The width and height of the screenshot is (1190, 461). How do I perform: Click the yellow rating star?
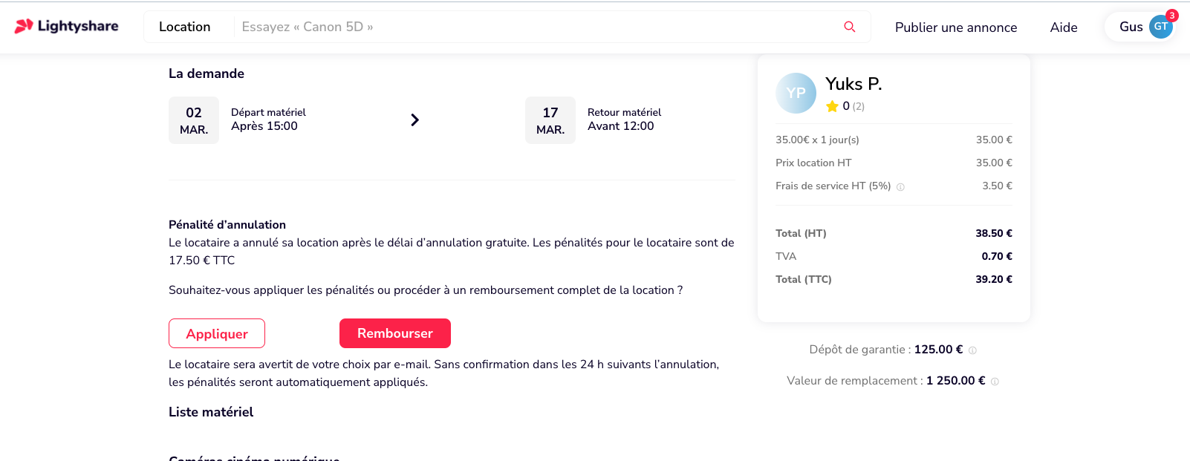click(x=832, y=106)
